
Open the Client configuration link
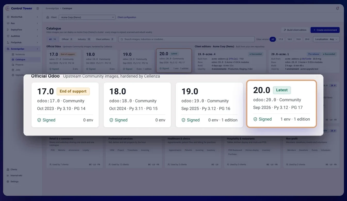pos(127,17)
